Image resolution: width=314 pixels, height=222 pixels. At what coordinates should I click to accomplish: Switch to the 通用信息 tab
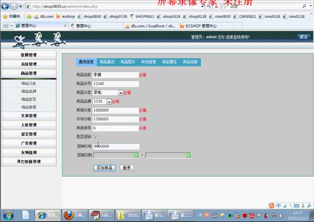(86, 62)
